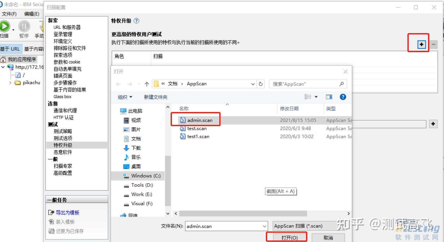The height and width of the screenshot is (242, 444).
Task: Collapse the http://172.16 site node
Action: click(x=3, y=67)
